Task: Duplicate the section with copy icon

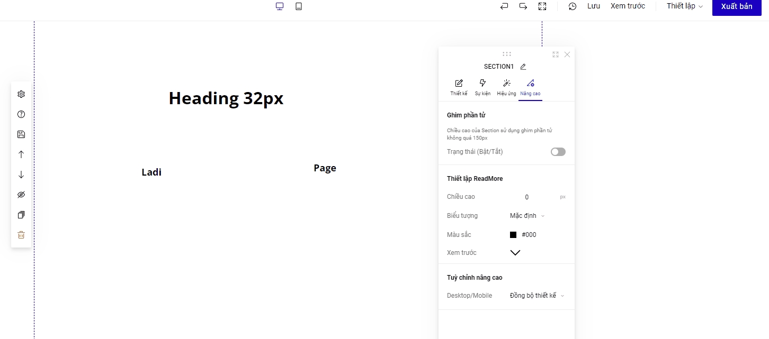Action: (x=21, y=215)
